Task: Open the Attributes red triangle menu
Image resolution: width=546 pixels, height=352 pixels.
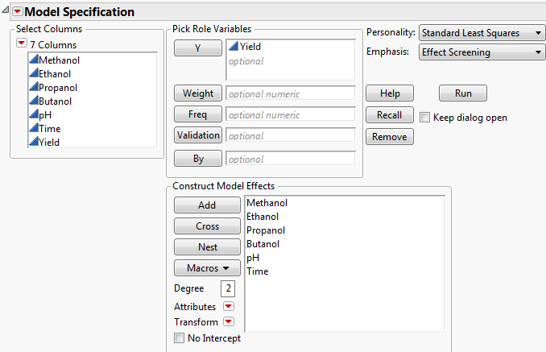Action: pyautogui.click(x=229, y=307)
